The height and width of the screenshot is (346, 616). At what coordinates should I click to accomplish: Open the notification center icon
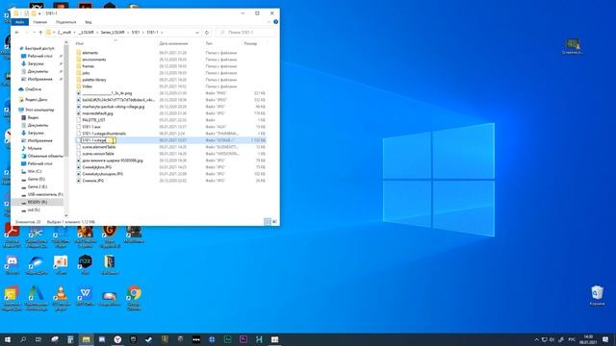[605, 339]
